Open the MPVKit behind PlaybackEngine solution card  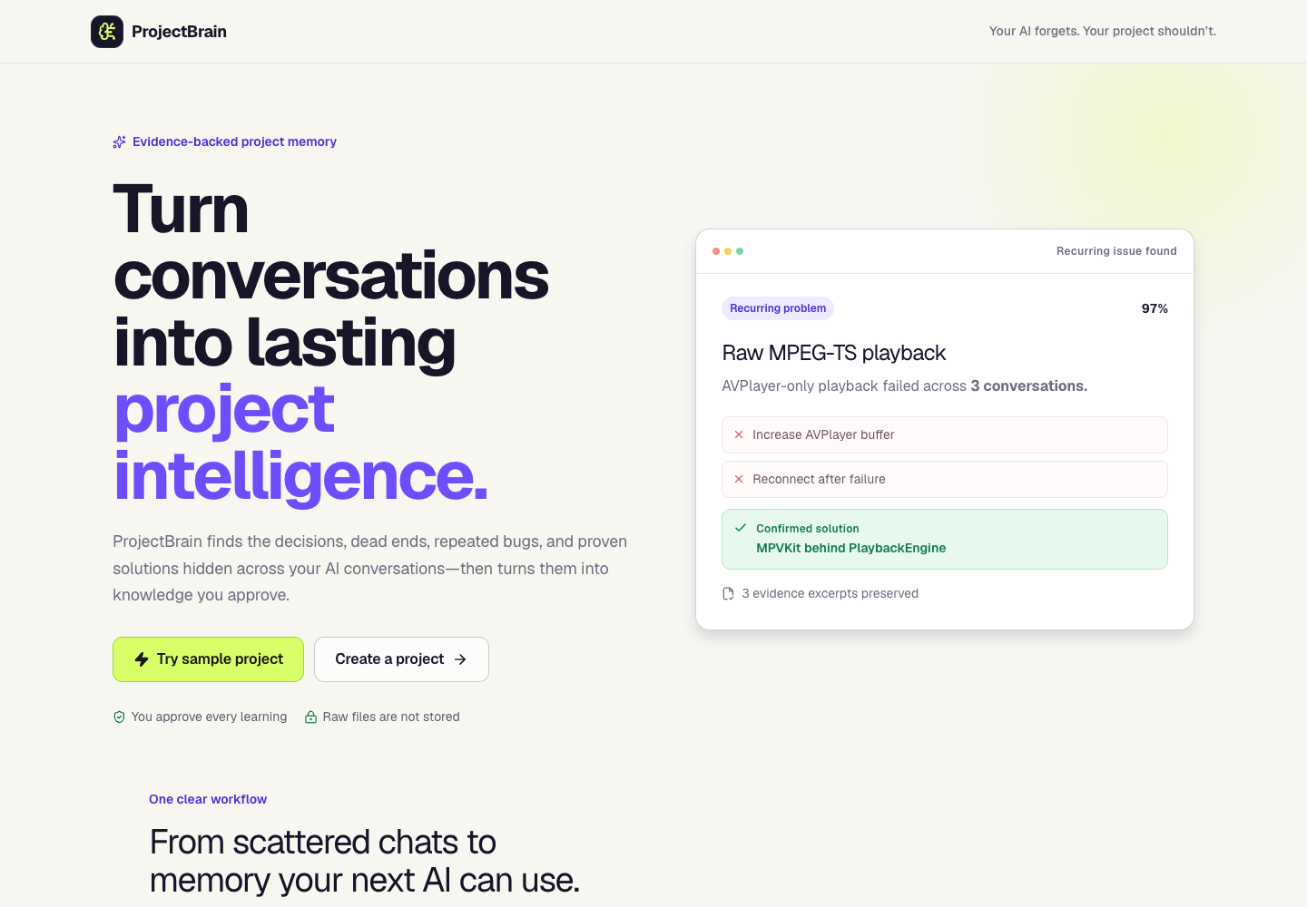945,539
